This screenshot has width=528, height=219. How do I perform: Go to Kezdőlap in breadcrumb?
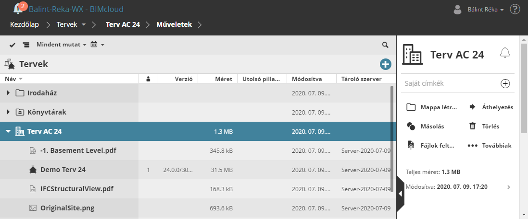point(24,24)
